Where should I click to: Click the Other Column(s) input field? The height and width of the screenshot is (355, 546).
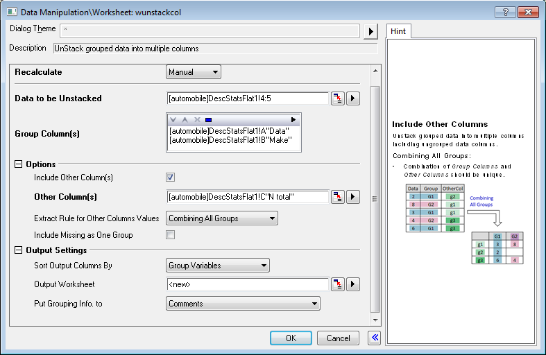248,197
